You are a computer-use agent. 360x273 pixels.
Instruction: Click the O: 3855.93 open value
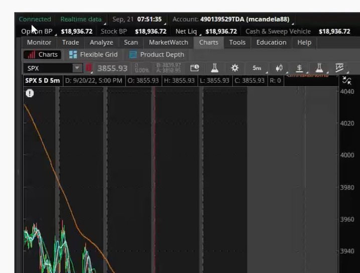pyautogui.click(x=143, y=81)
